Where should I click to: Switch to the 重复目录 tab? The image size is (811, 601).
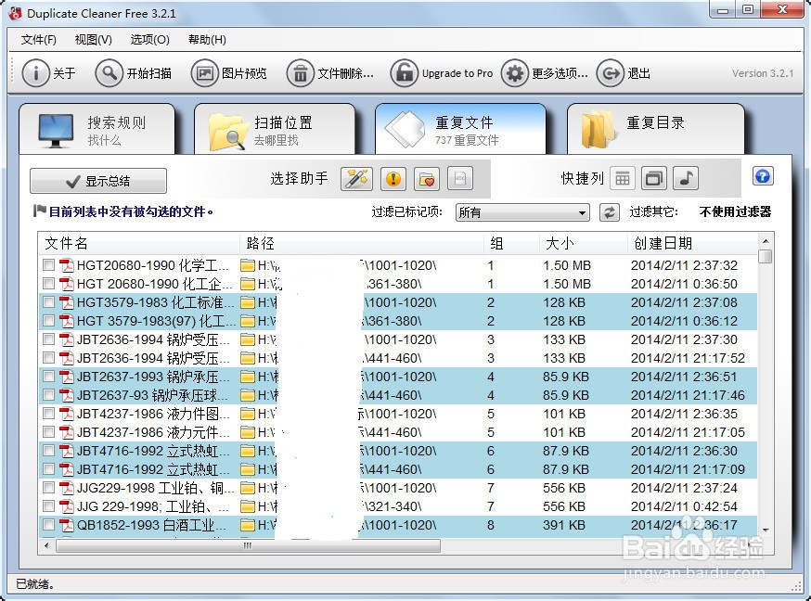click(656, 129)
